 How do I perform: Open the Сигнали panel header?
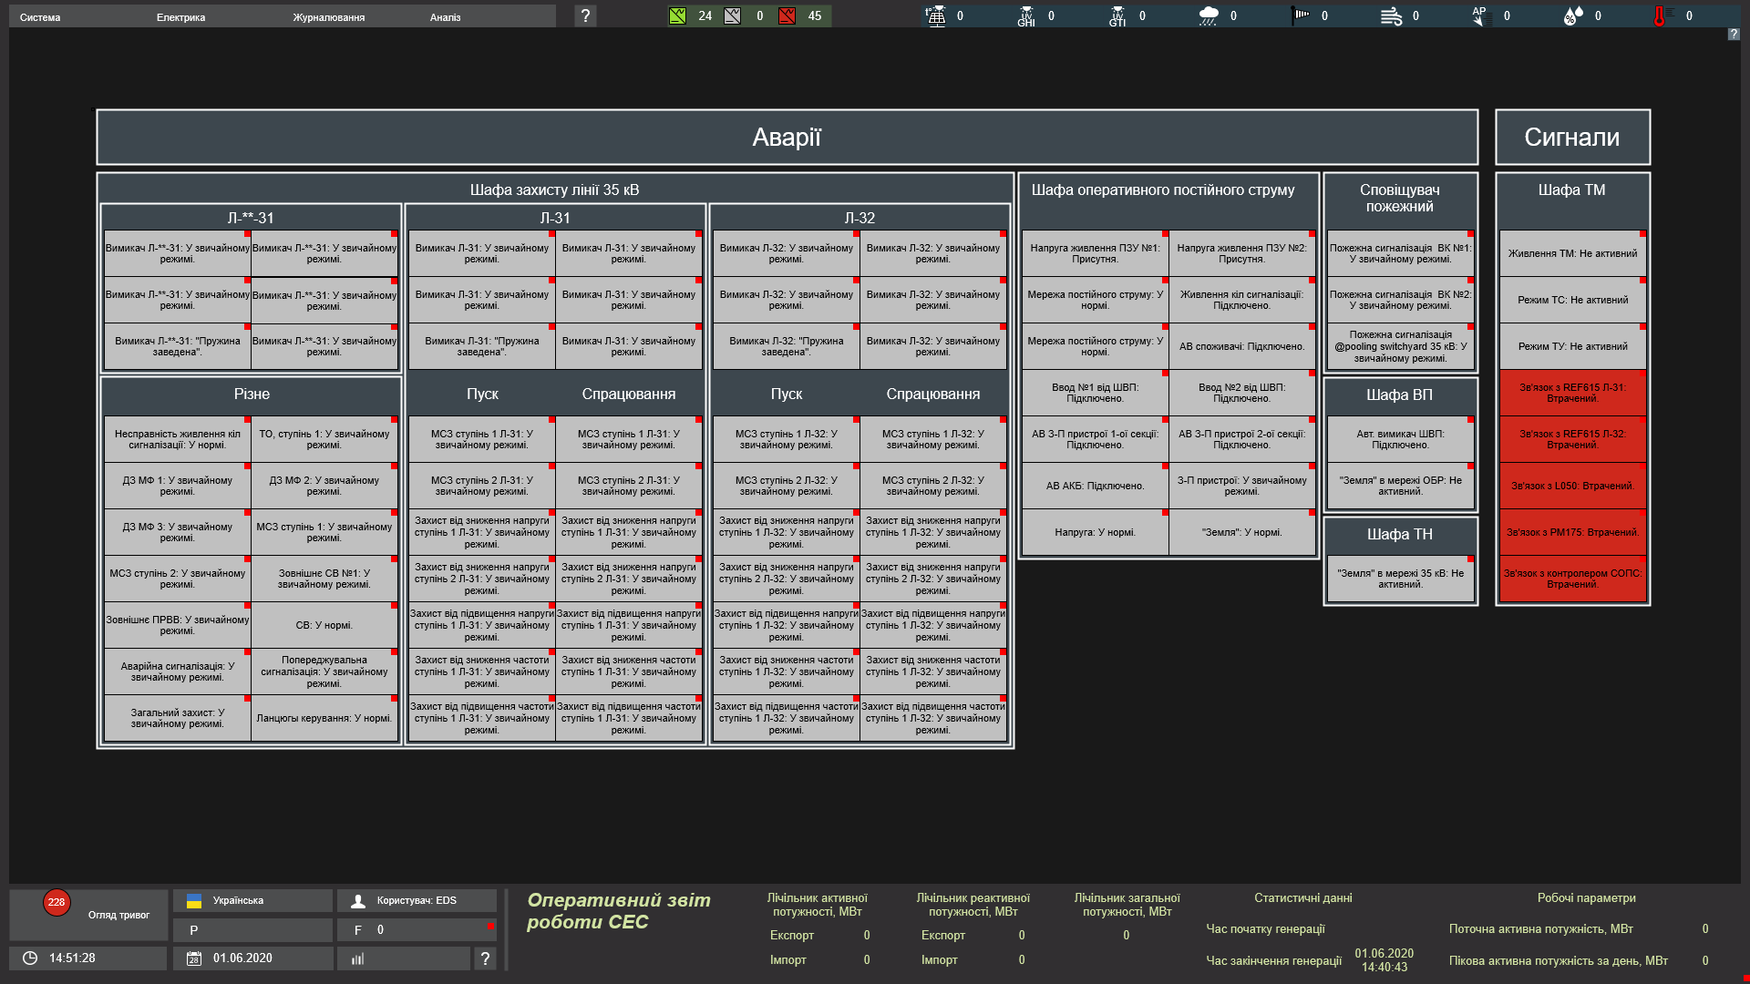coord(1571,138)
